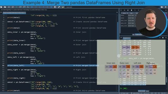The width and height of the screenshot is (168, 94).
Task: Click the working directory path field
Action: point(112,7)
